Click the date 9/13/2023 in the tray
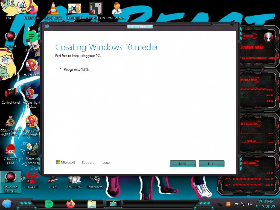Image resolution: width=280 pixels, height=210 pixels. point(266,207)
